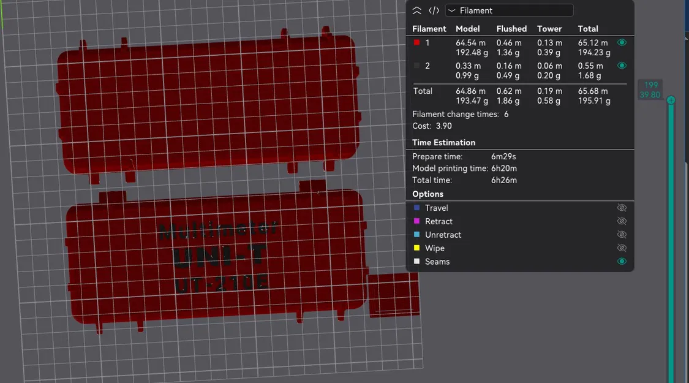Open the G-code view code icon
Screen dimensions: 689x383
coord(434,10)
